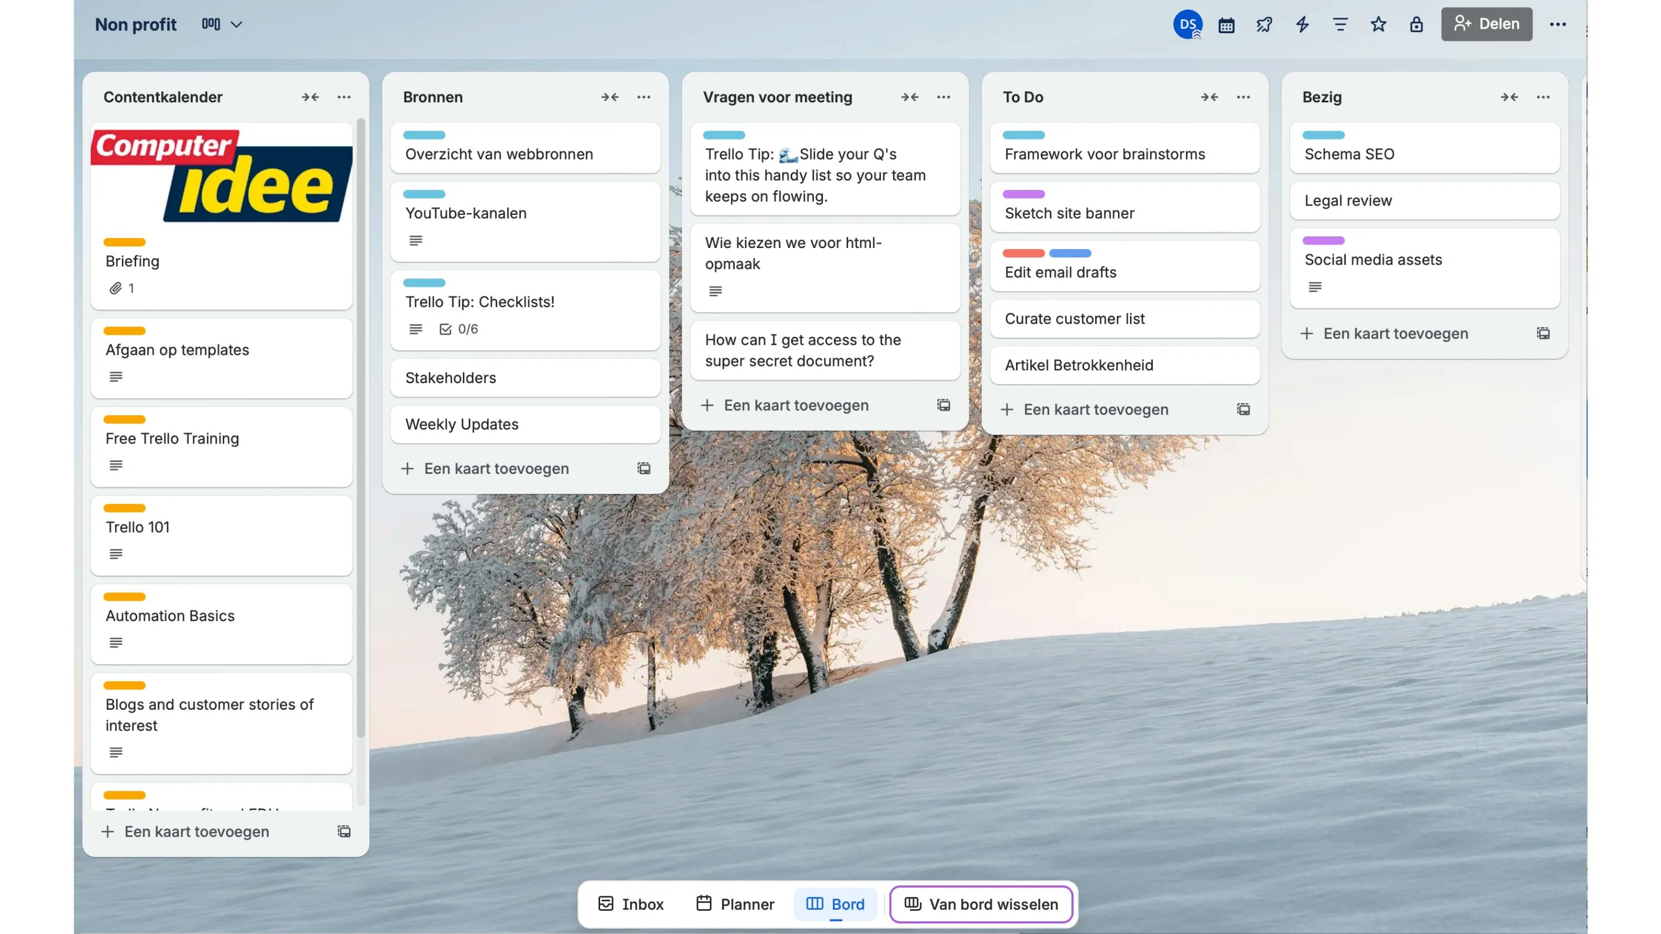Open the calendar Power-Up icon
Image resolution: width=1661 pixels, height=934 pixels.
click(1226, 24)
